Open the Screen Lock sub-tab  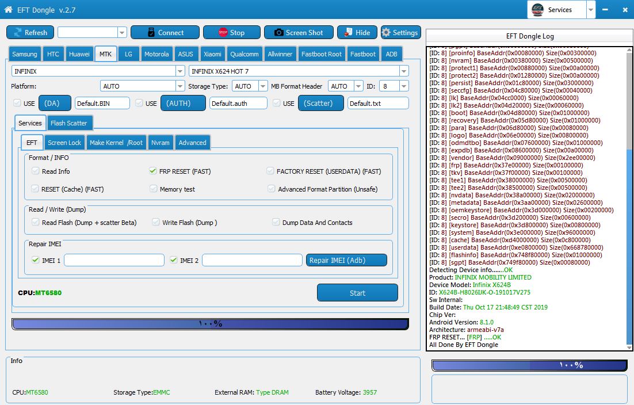click(x=64, y=143)
